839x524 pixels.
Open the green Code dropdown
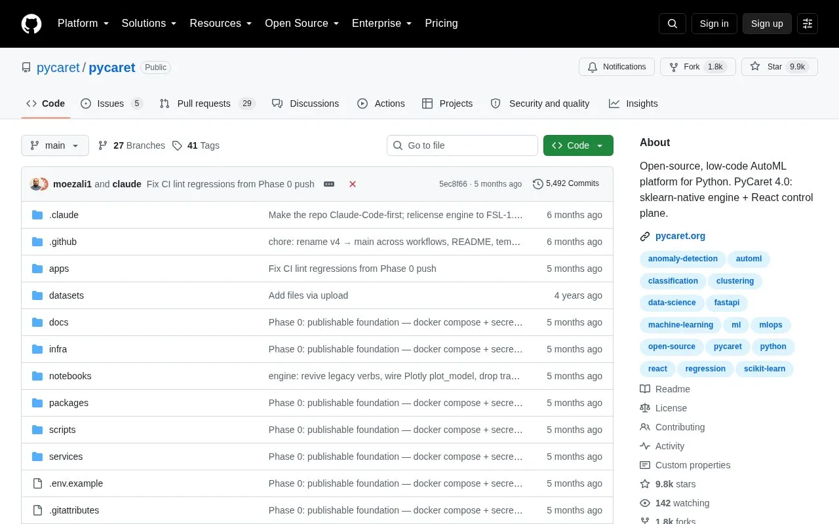pos(578,145)
